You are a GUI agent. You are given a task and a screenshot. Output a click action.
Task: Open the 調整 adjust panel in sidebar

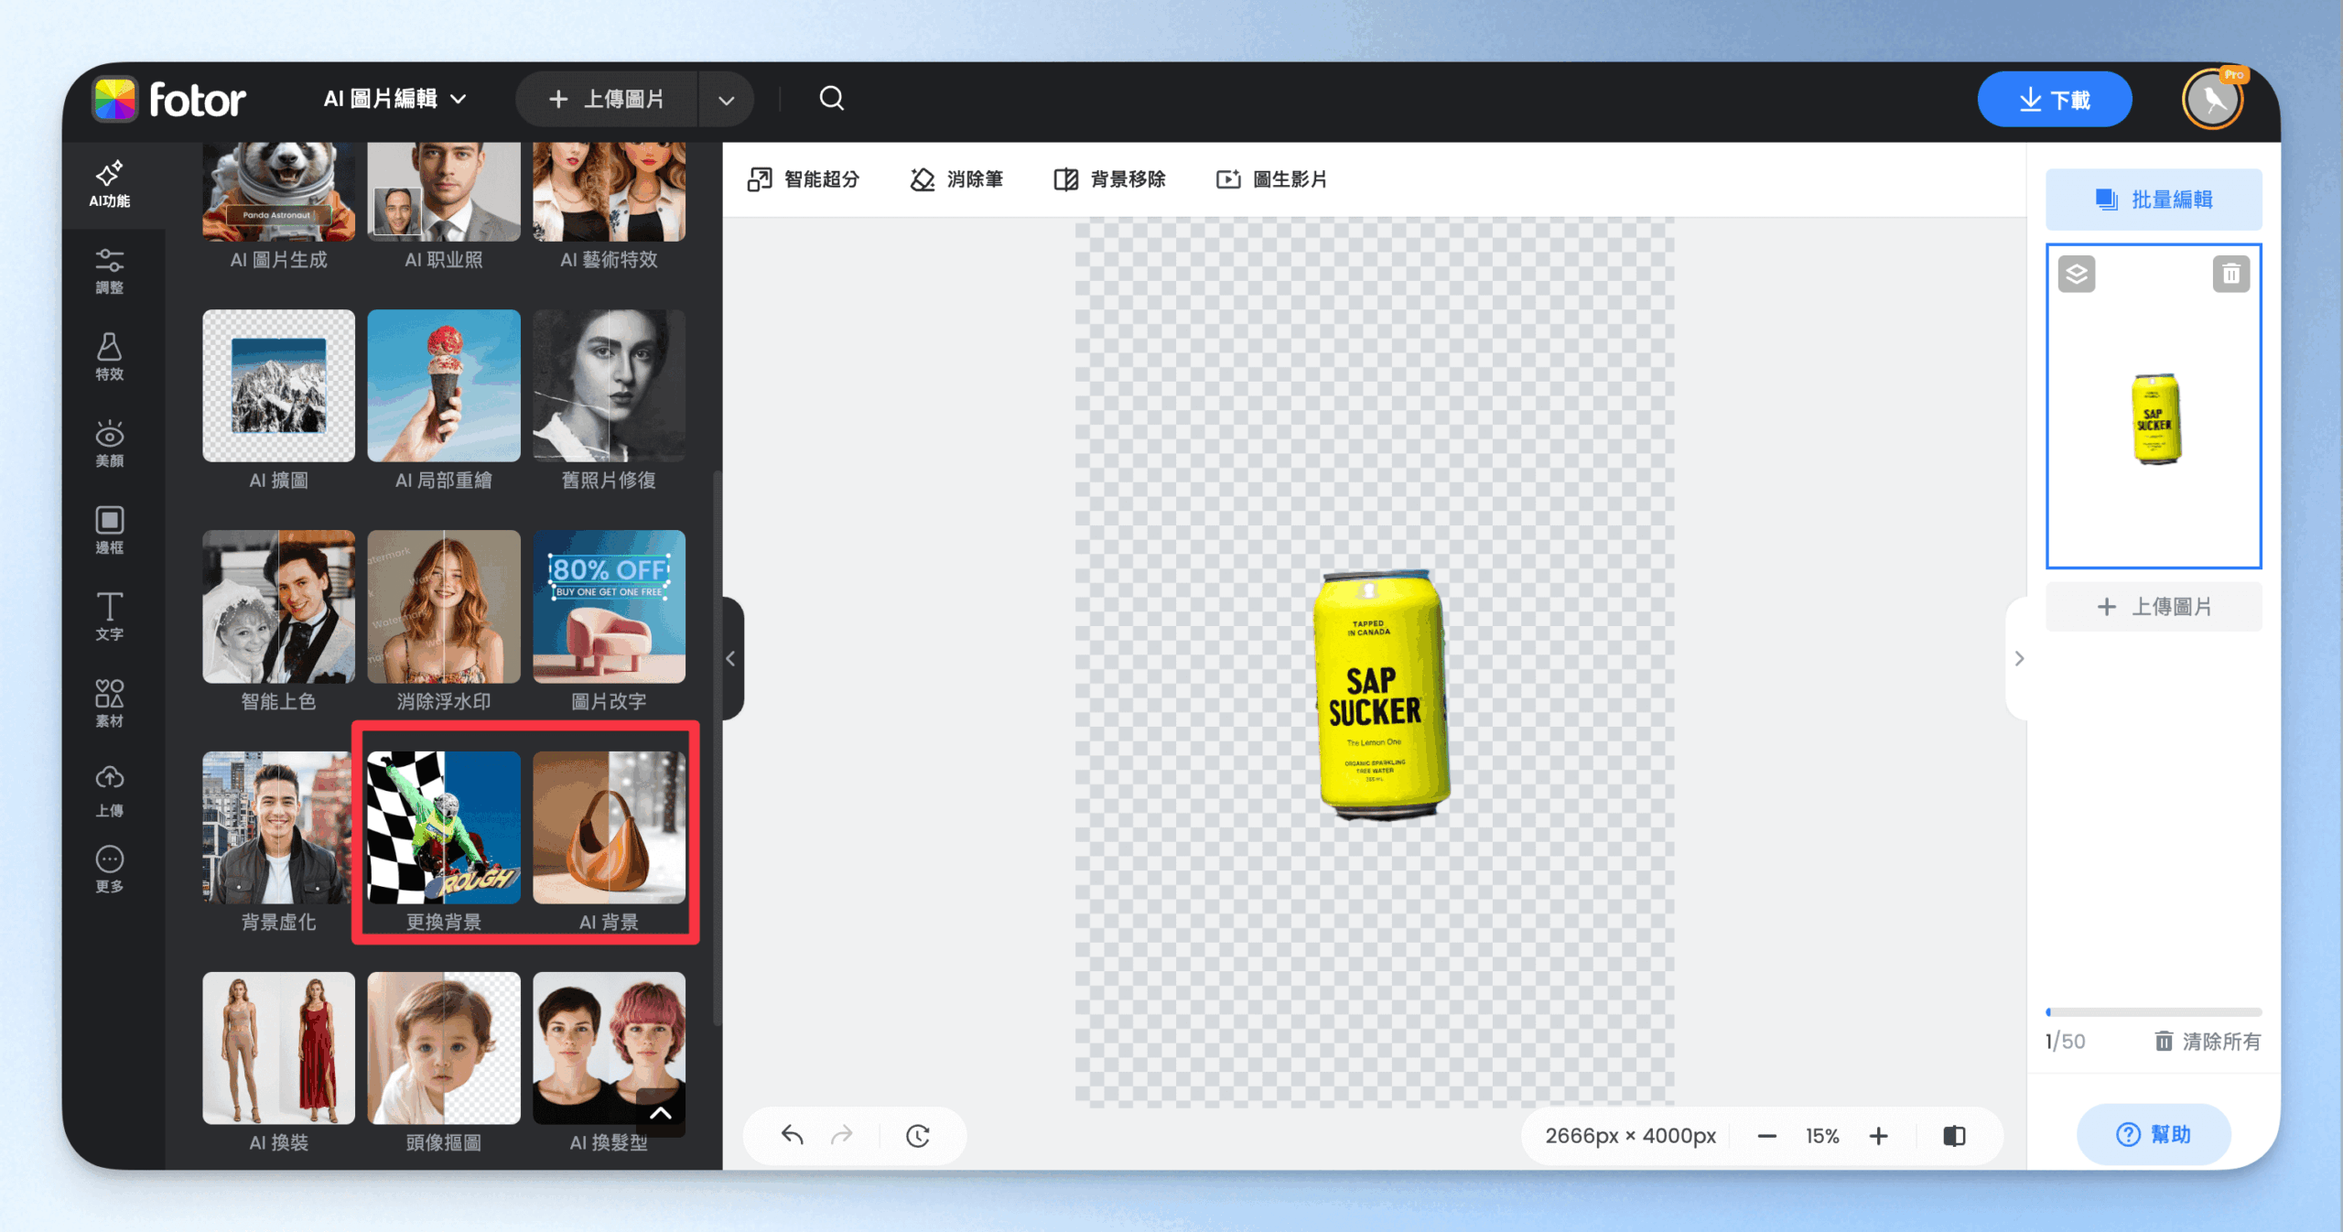click(109, 271)
